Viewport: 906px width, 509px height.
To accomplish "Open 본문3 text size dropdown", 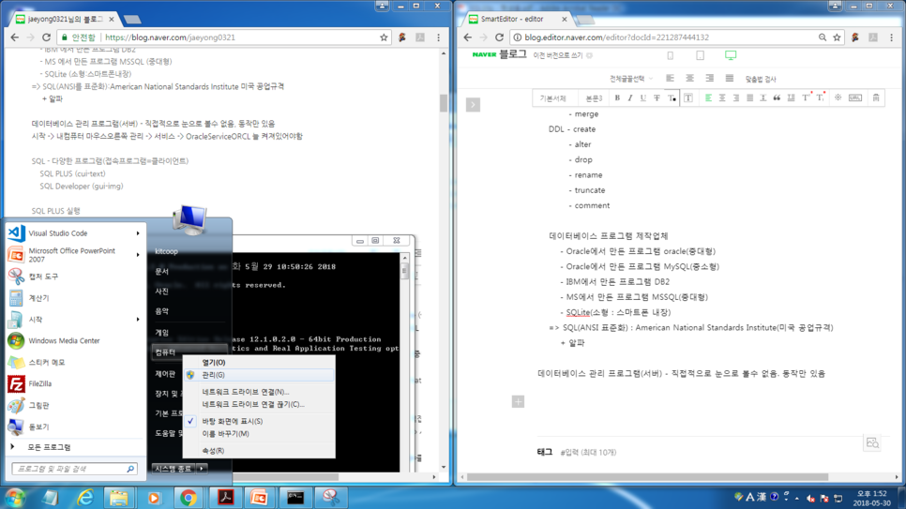I will pos(594,98).
